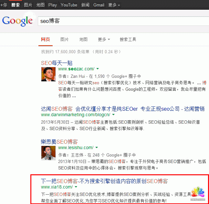Open 搜索工具 options
Image resolution: width=209 pixels, height=204 pixels.
coord(128,39)
